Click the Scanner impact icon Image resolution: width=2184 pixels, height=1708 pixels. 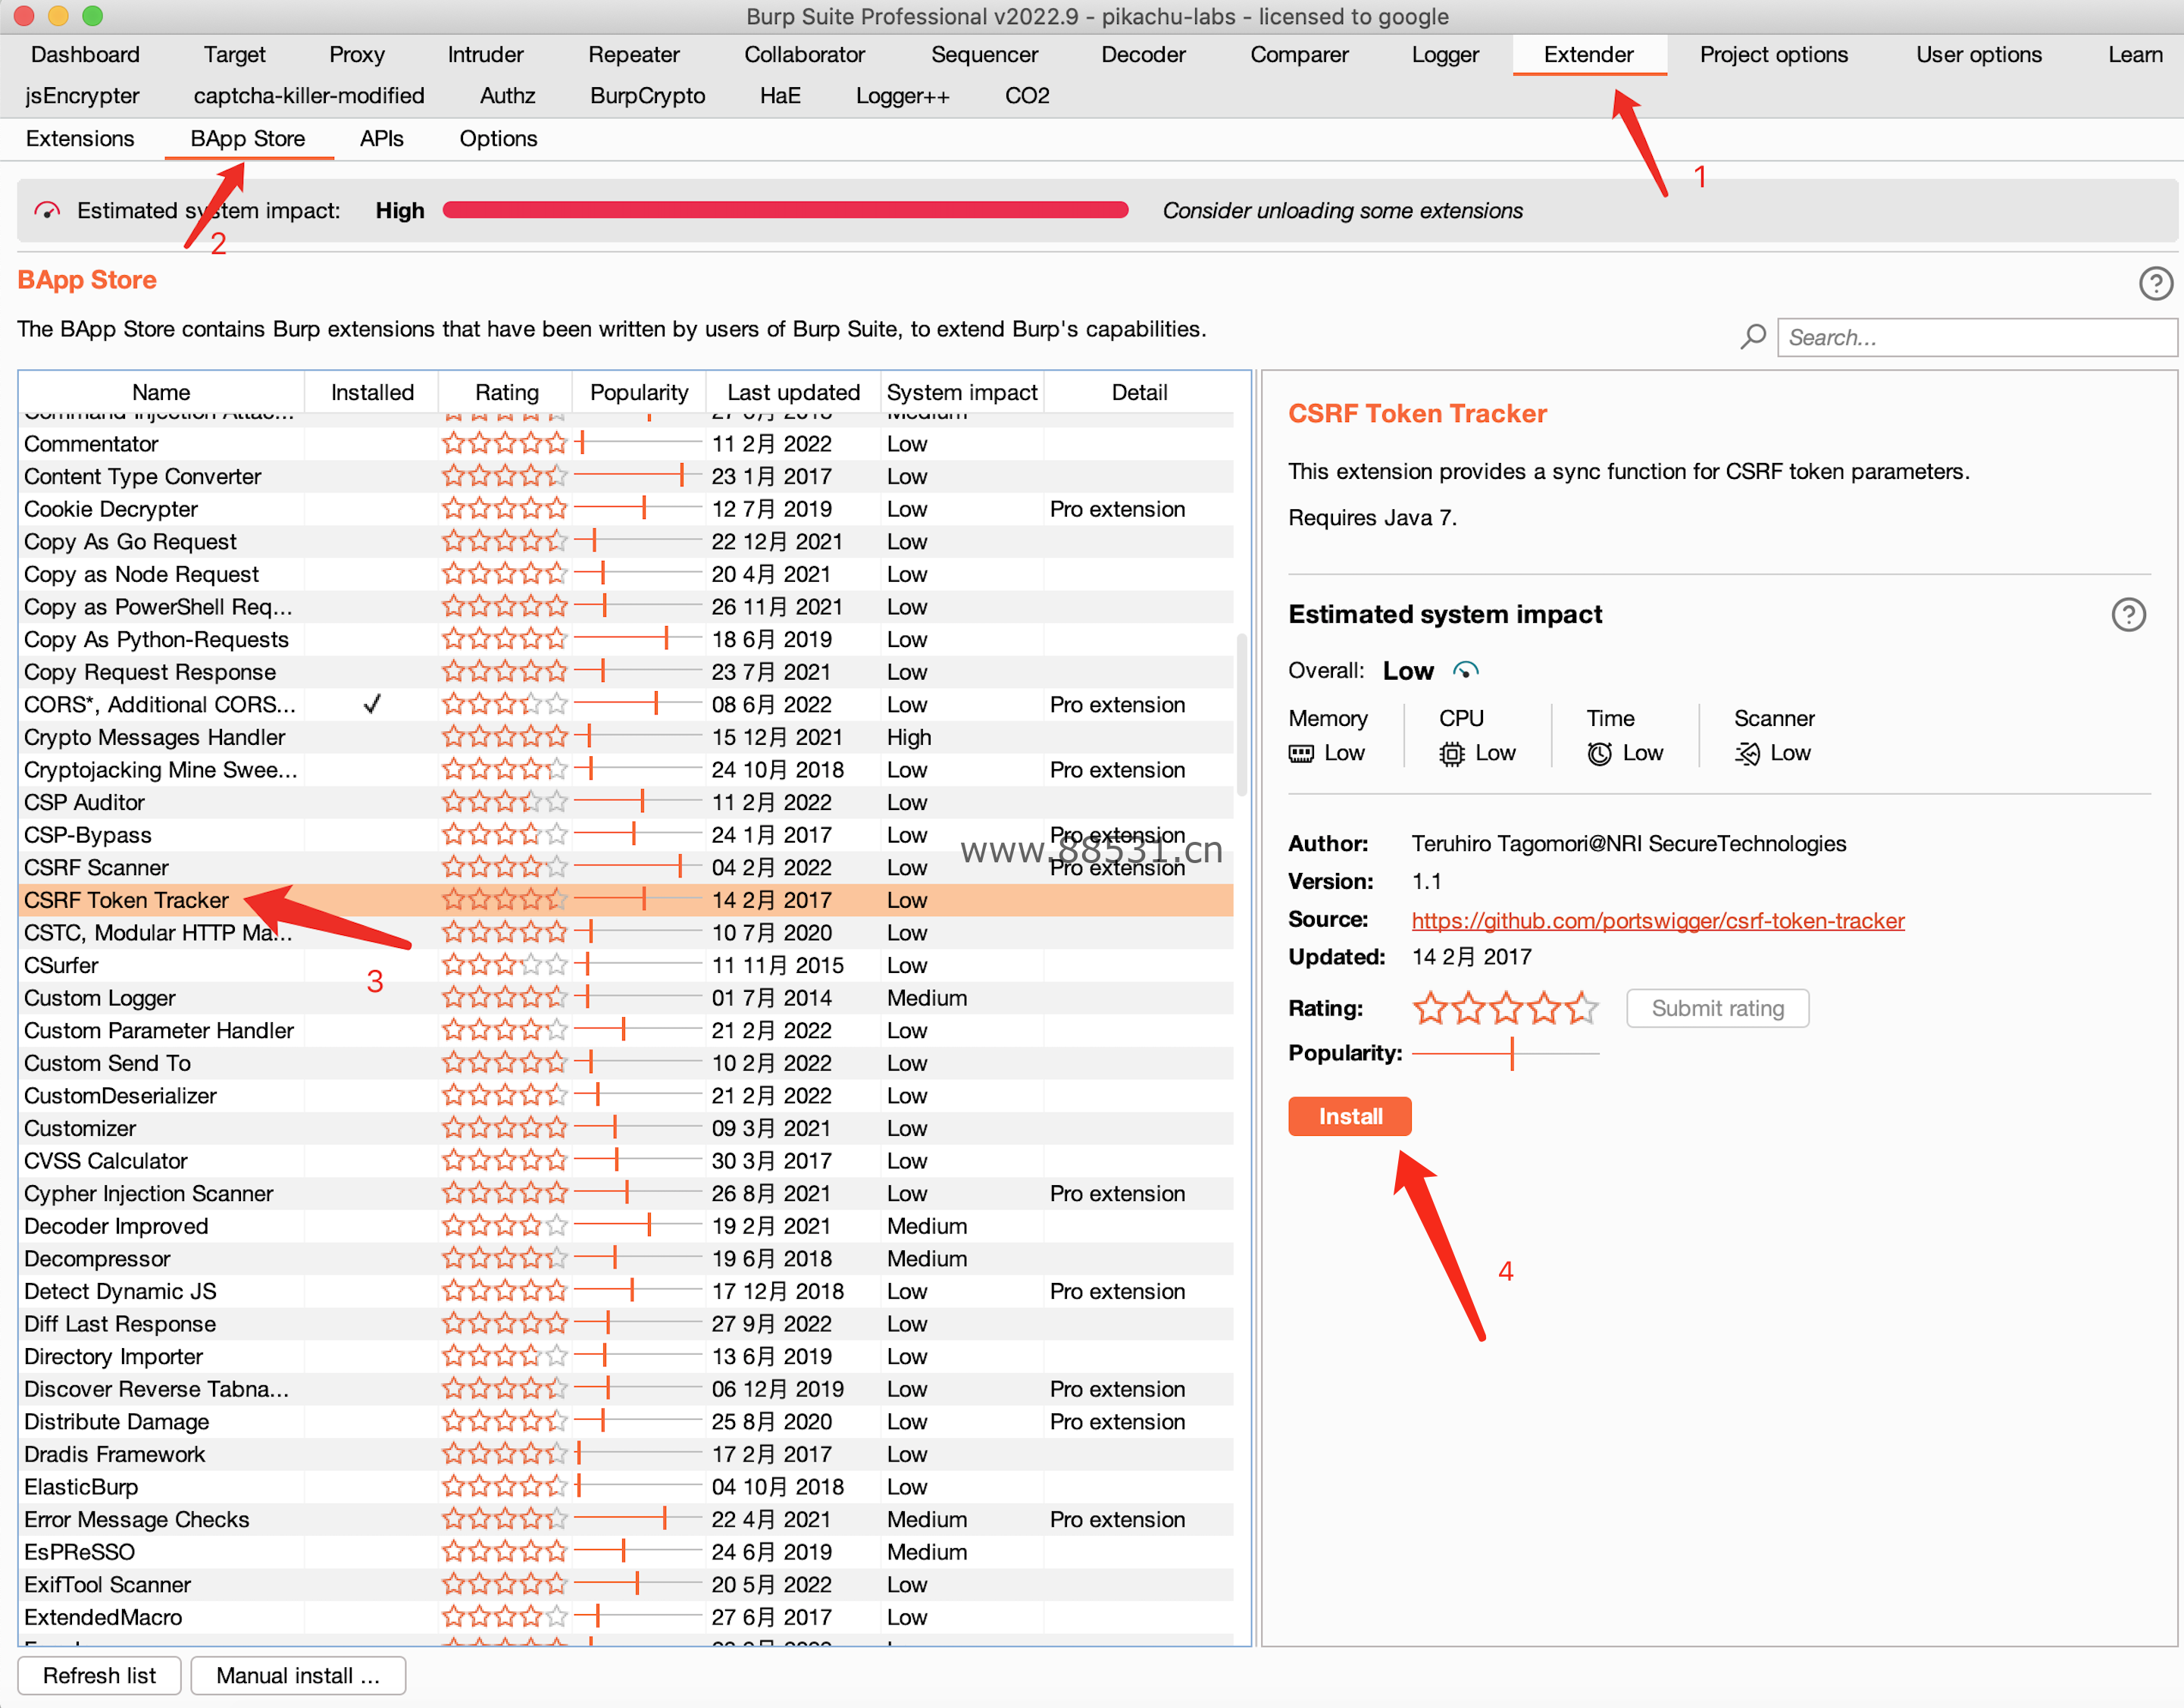click(1747, 753)
